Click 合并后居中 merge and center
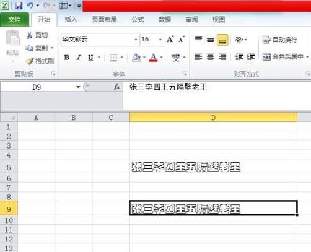Screen dimensions: 311x252 pyautogui.click(x=283, y=56)
